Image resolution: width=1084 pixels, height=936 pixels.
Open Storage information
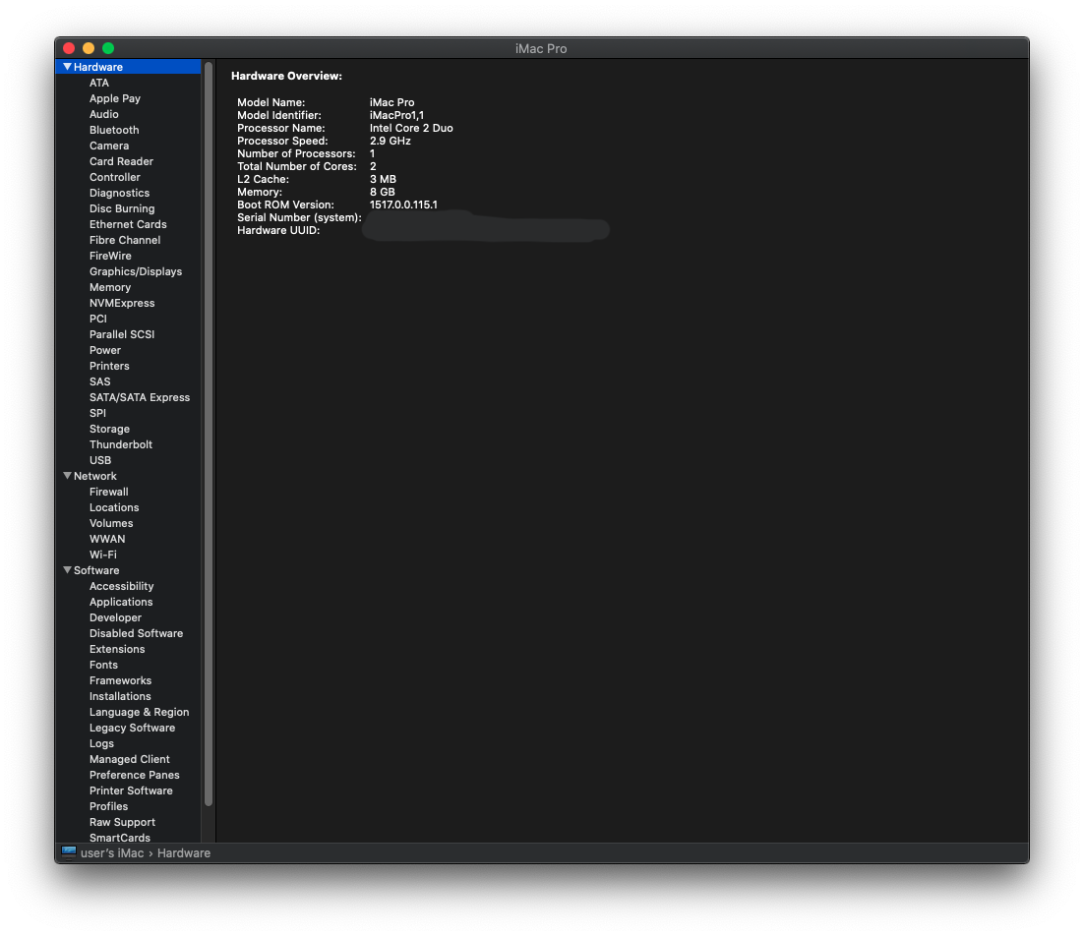pyautogui.click(x=109, y=429)
